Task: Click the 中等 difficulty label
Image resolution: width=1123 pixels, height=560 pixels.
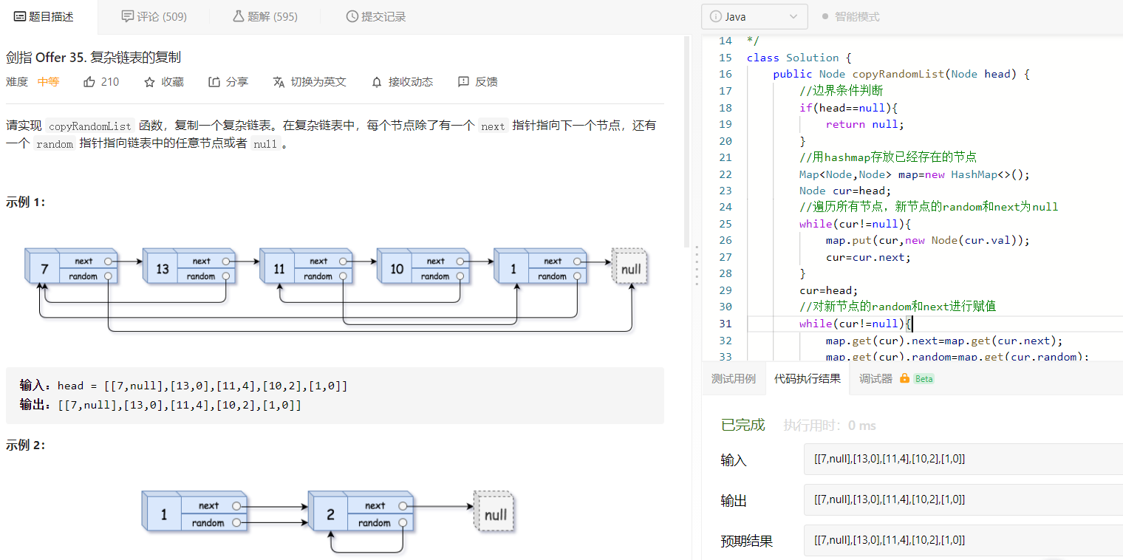Action: coord(48,82)
